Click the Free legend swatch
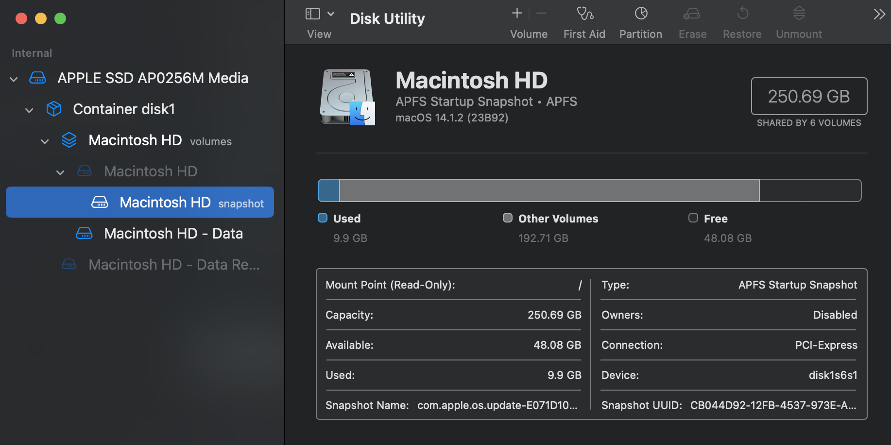The width and height of the screenshot is (891, 445). [x=693, y=218]
